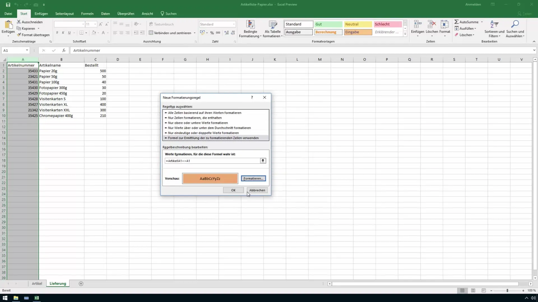Apply the Gut green cell style
Viewport: 538px width, 302px height.
click(x=328, y=24)
